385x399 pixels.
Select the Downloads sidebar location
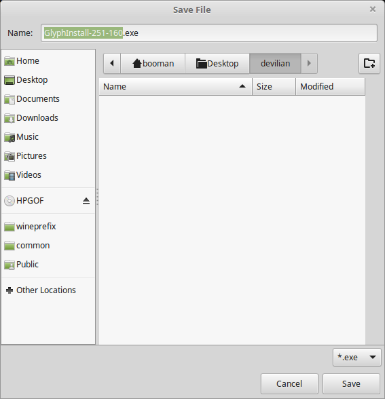click(48, 118)
